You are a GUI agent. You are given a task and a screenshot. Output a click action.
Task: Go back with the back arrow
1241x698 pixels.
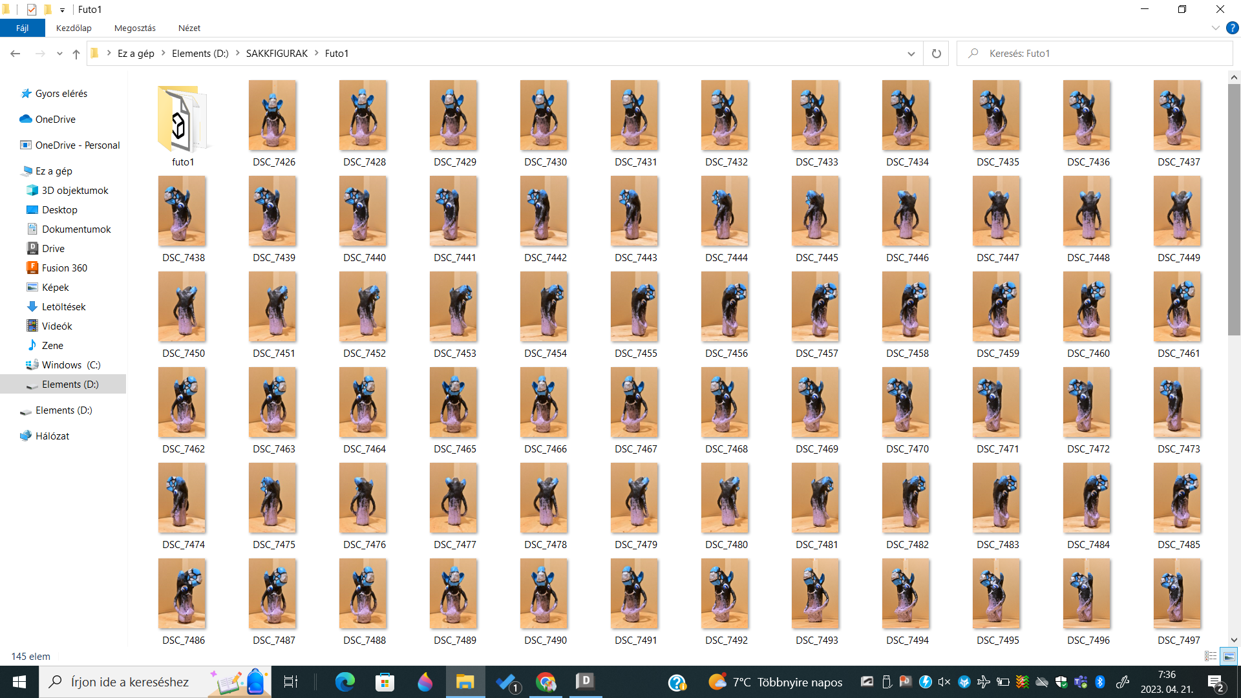click(16, 54)
